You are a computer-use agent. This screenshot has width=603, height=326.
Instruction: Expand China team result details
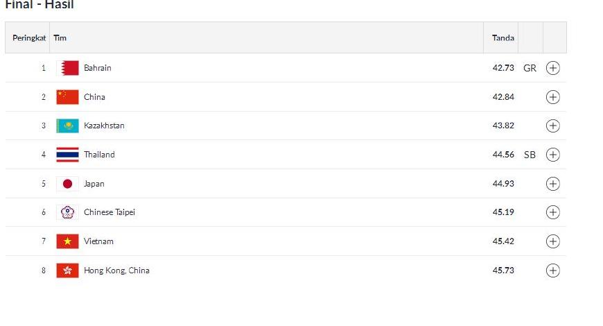click(x=552, y=97)
